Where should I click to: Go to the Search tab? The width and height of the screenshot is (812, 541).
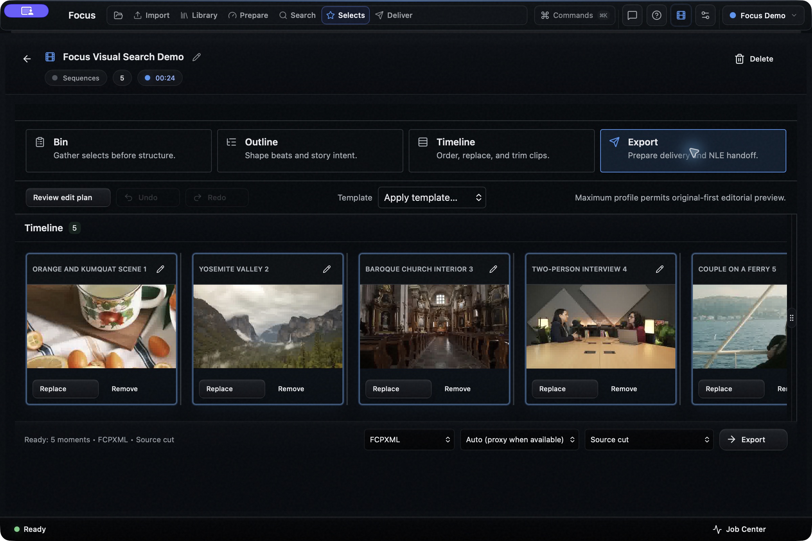click(x=297, y=15)
